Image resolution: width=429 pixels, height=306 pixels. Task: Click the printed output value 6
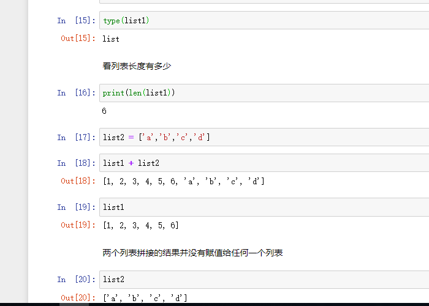pos(104,111)
